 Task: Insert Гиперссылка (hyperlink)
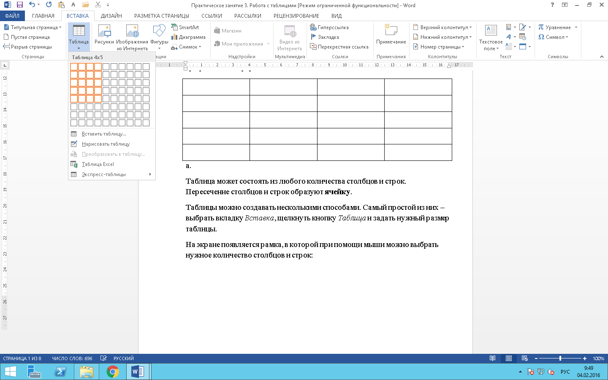pyautogui.click(x=329, y=27)
